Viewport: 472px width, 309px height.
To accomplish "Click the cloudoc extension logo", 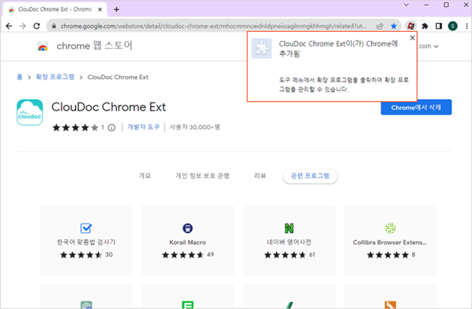I will 30,112.
